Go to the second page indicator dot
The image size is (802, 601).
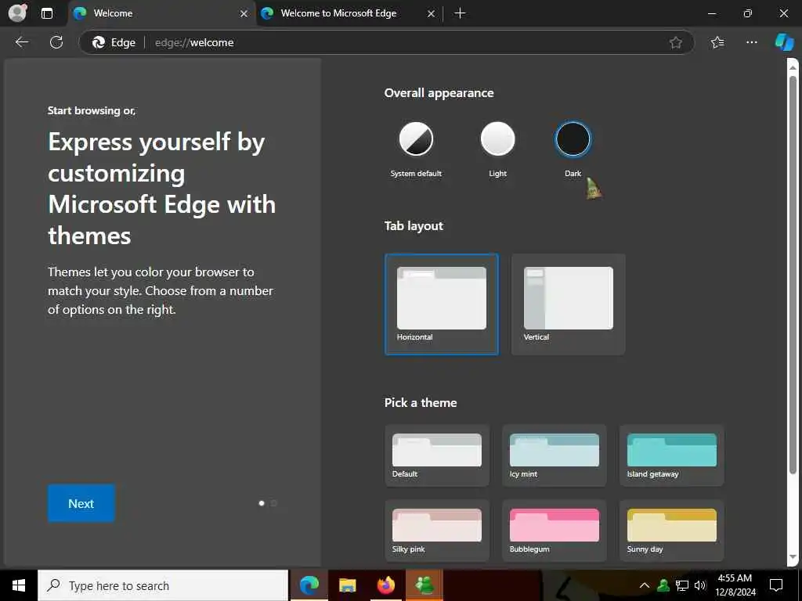(x=273, y=503)
